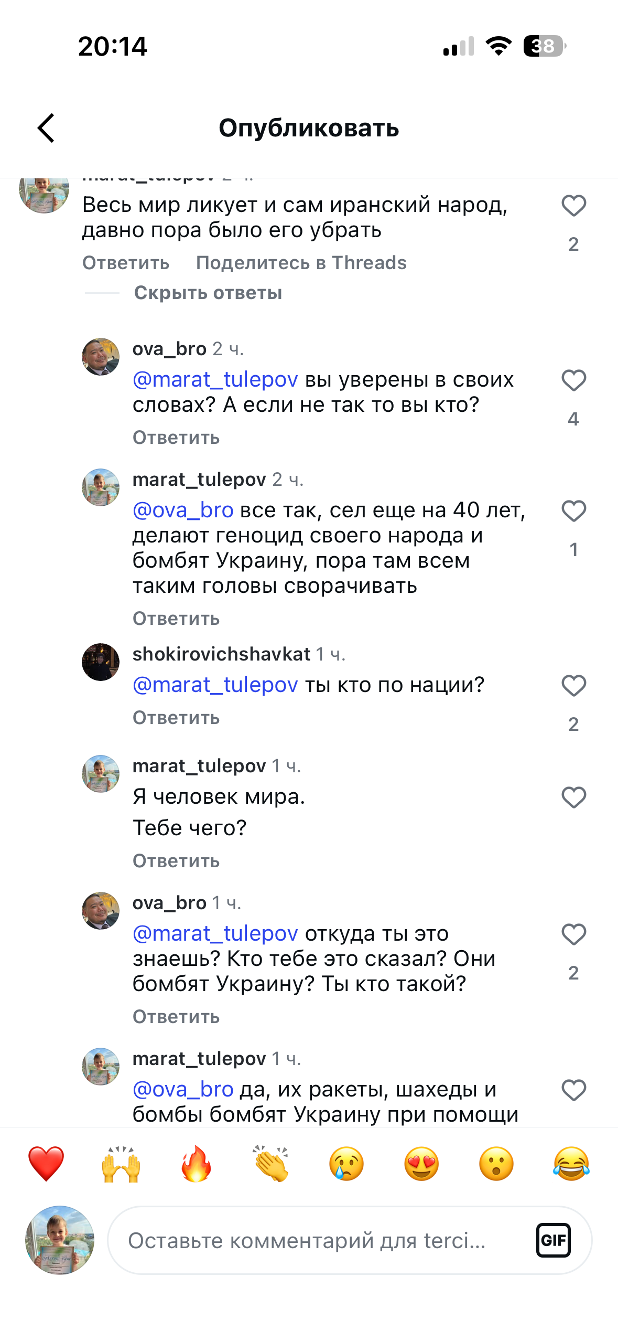618x1341 pixels.
Task: Open the @ova_bro mention about 40 years
Action: point(183,510)
